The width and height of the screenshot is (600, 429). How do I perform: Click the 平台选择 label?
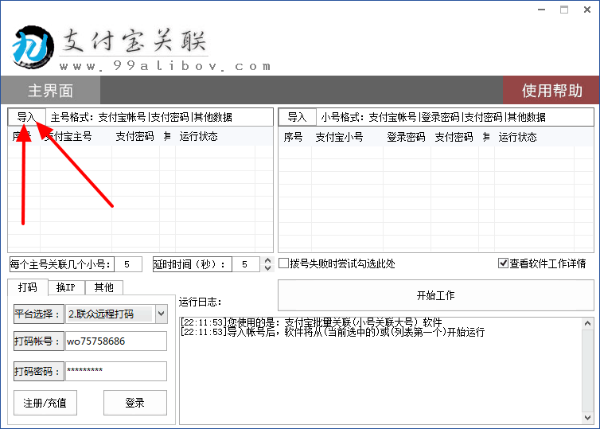coord(38,314)
